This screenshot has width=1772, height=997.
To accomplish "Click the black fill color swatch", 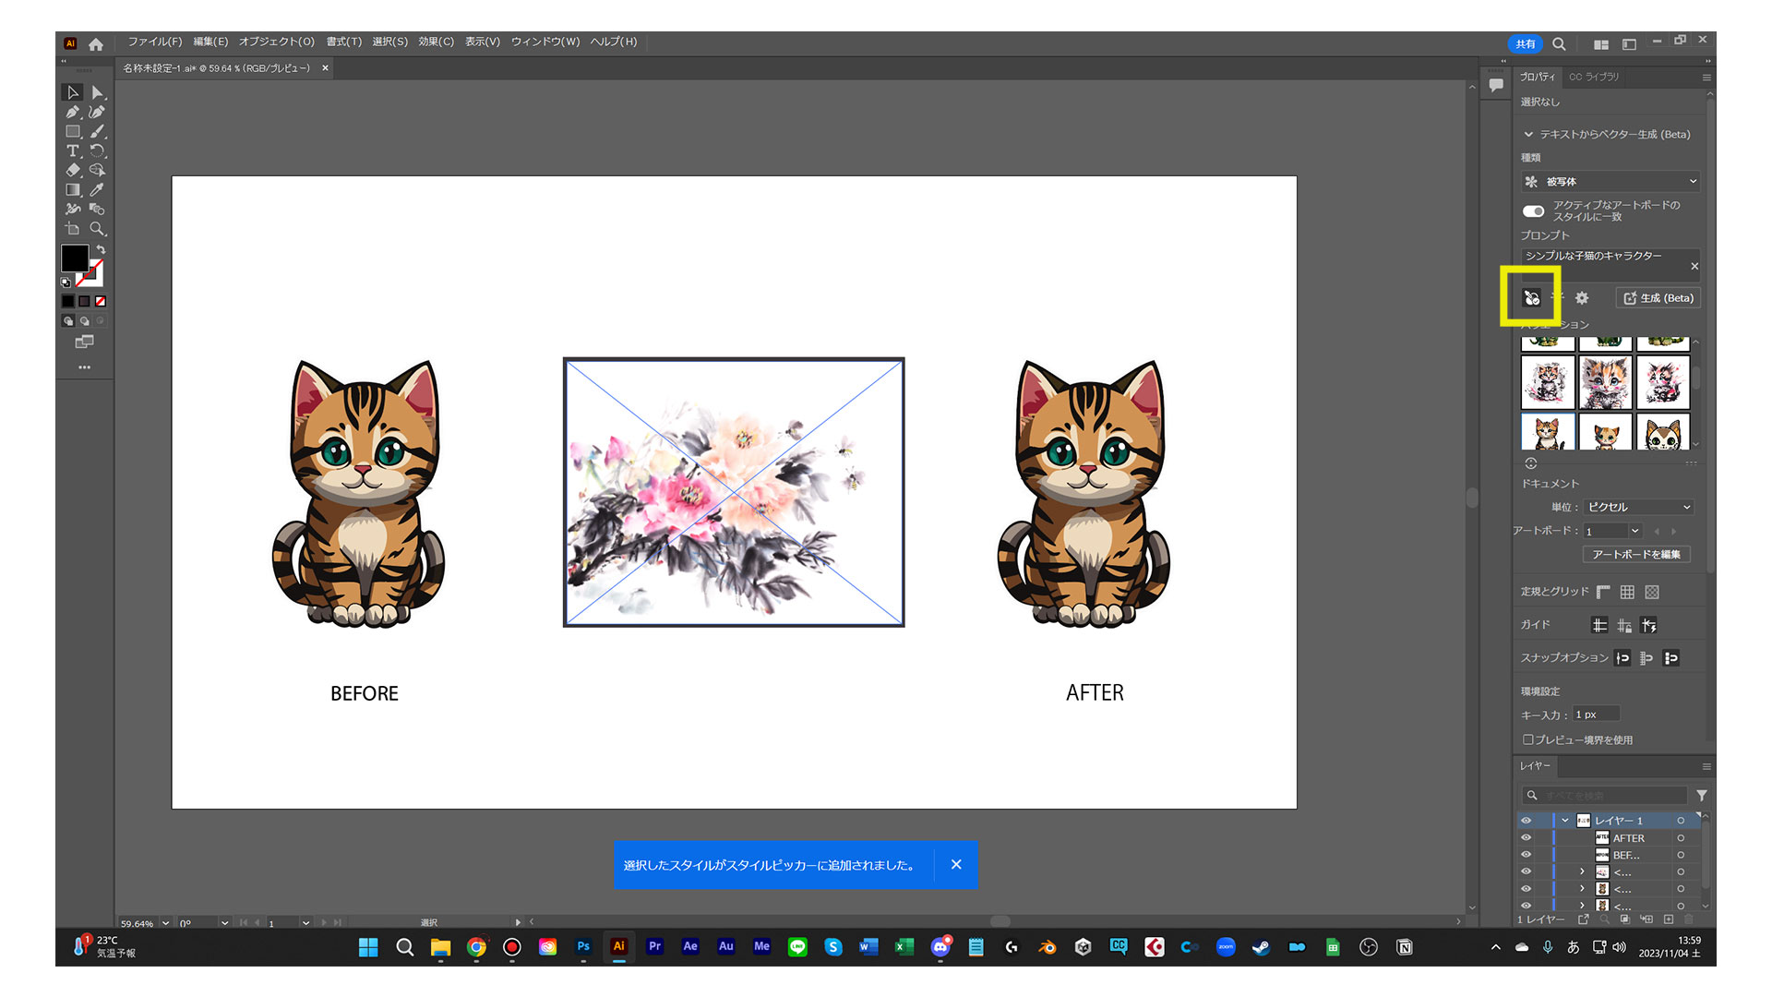I will point(74,258).
